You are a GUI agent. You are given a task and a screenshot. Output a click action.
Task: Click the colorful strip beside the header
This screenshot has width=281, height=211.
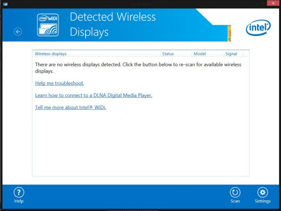[229, 33]
